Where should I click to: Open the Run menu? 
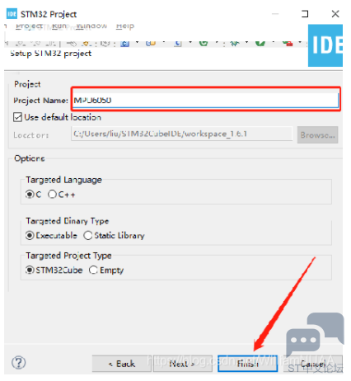tap(59, 26)
